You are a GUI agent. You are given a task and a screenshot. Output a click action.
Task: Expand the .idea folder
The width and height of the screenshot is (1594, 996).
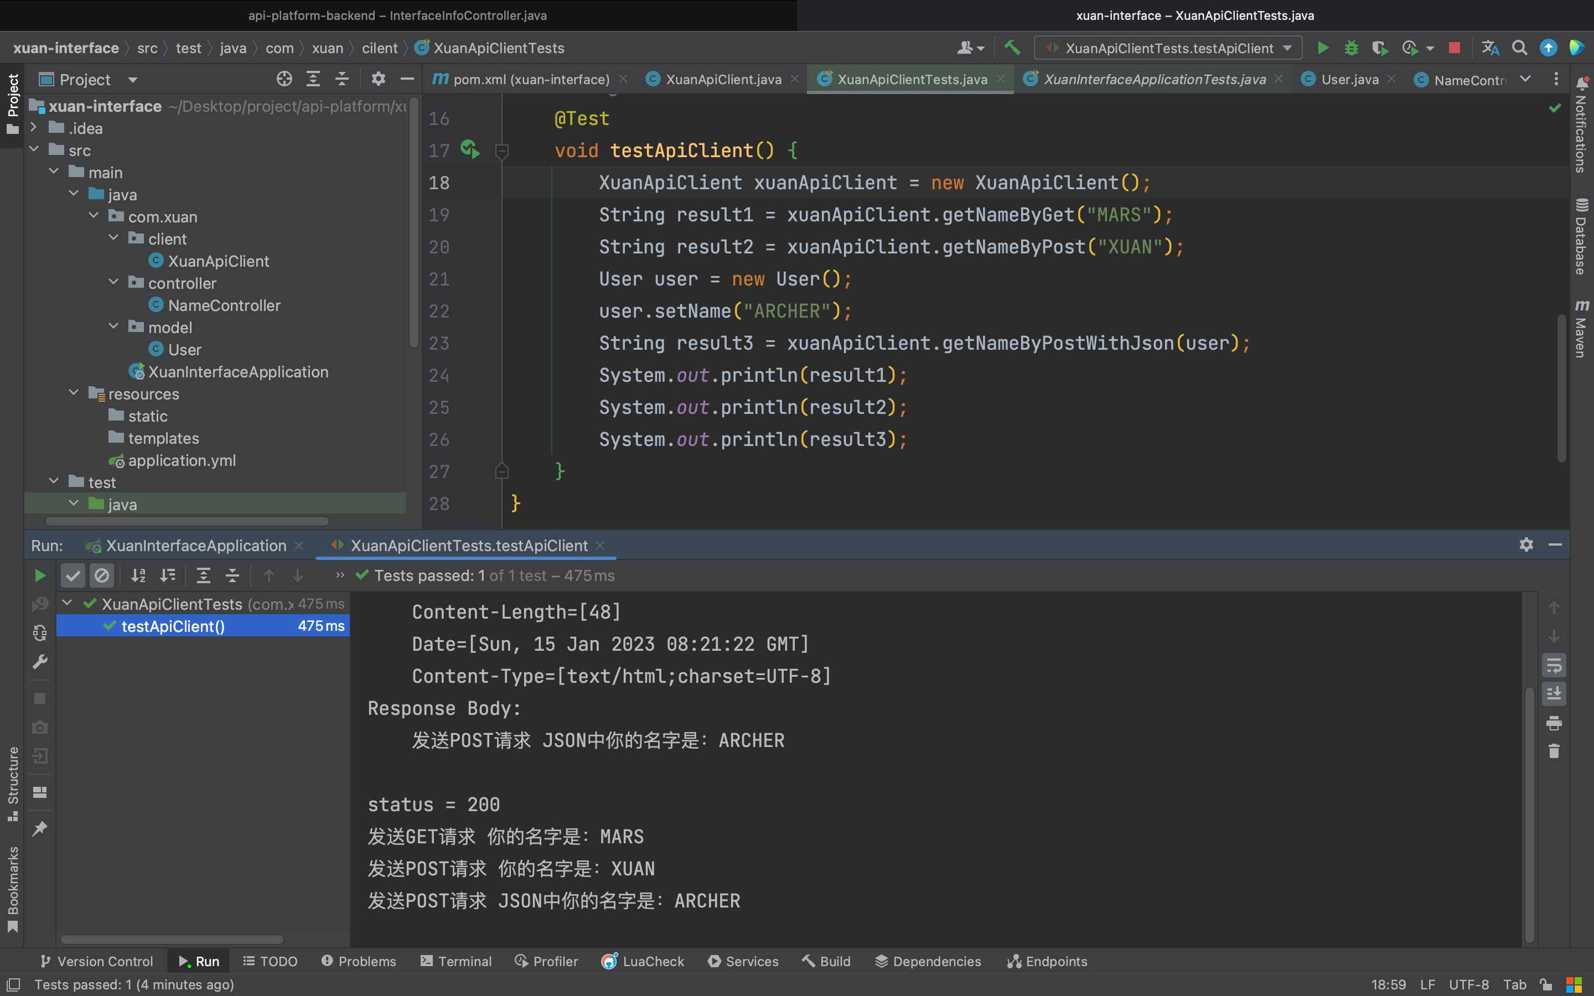[x=34, y=128]
